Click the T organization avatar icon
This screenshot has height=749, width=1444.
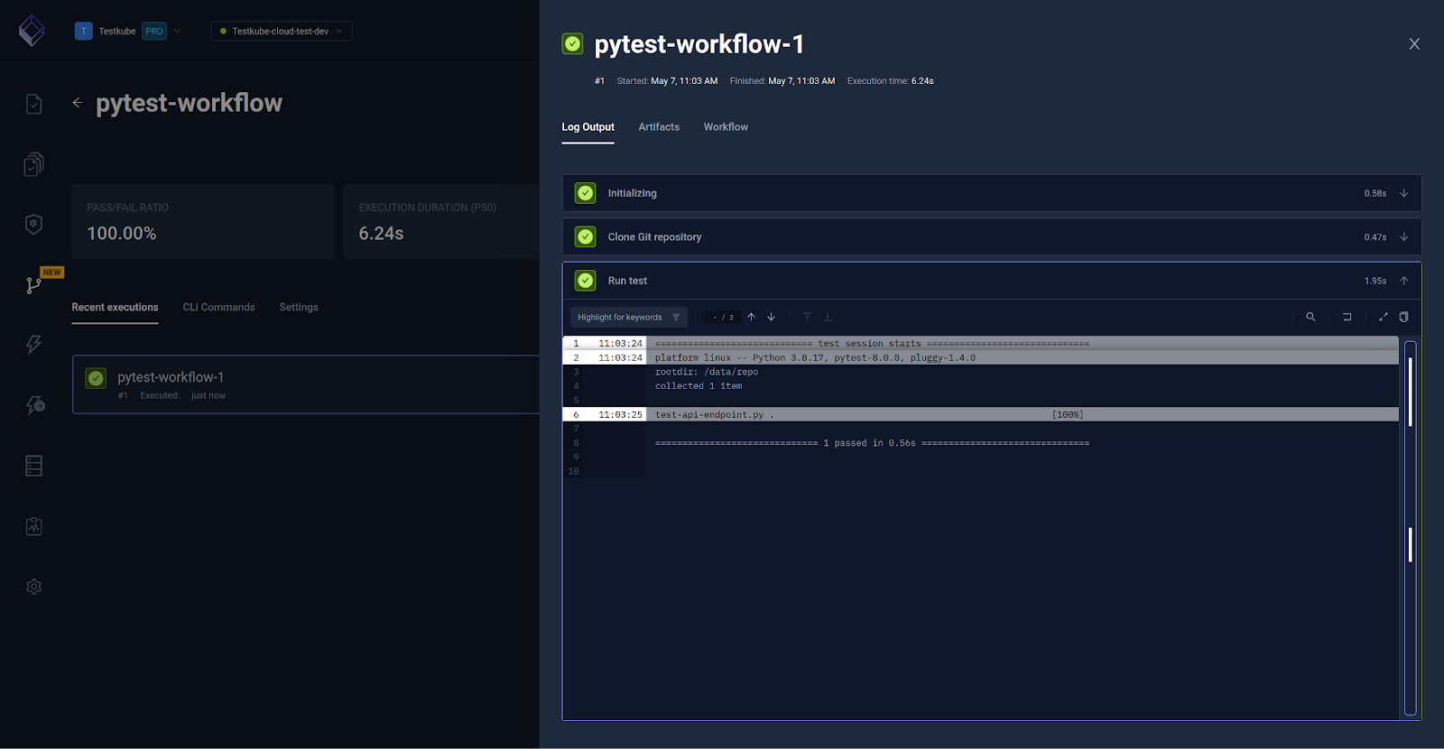click(x=84, y=31)
